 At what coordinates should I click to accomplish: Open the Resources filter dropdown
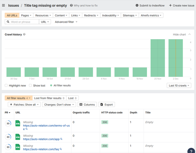43,15
